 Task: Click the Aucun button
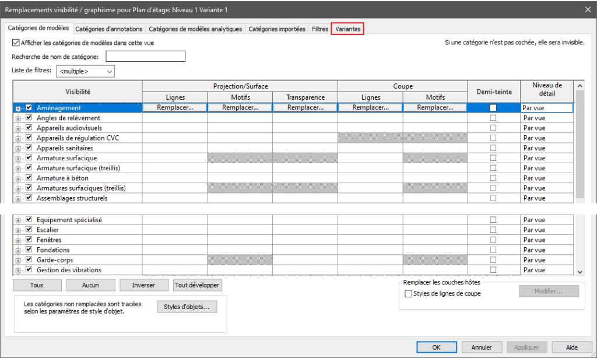tap(90, 285)
